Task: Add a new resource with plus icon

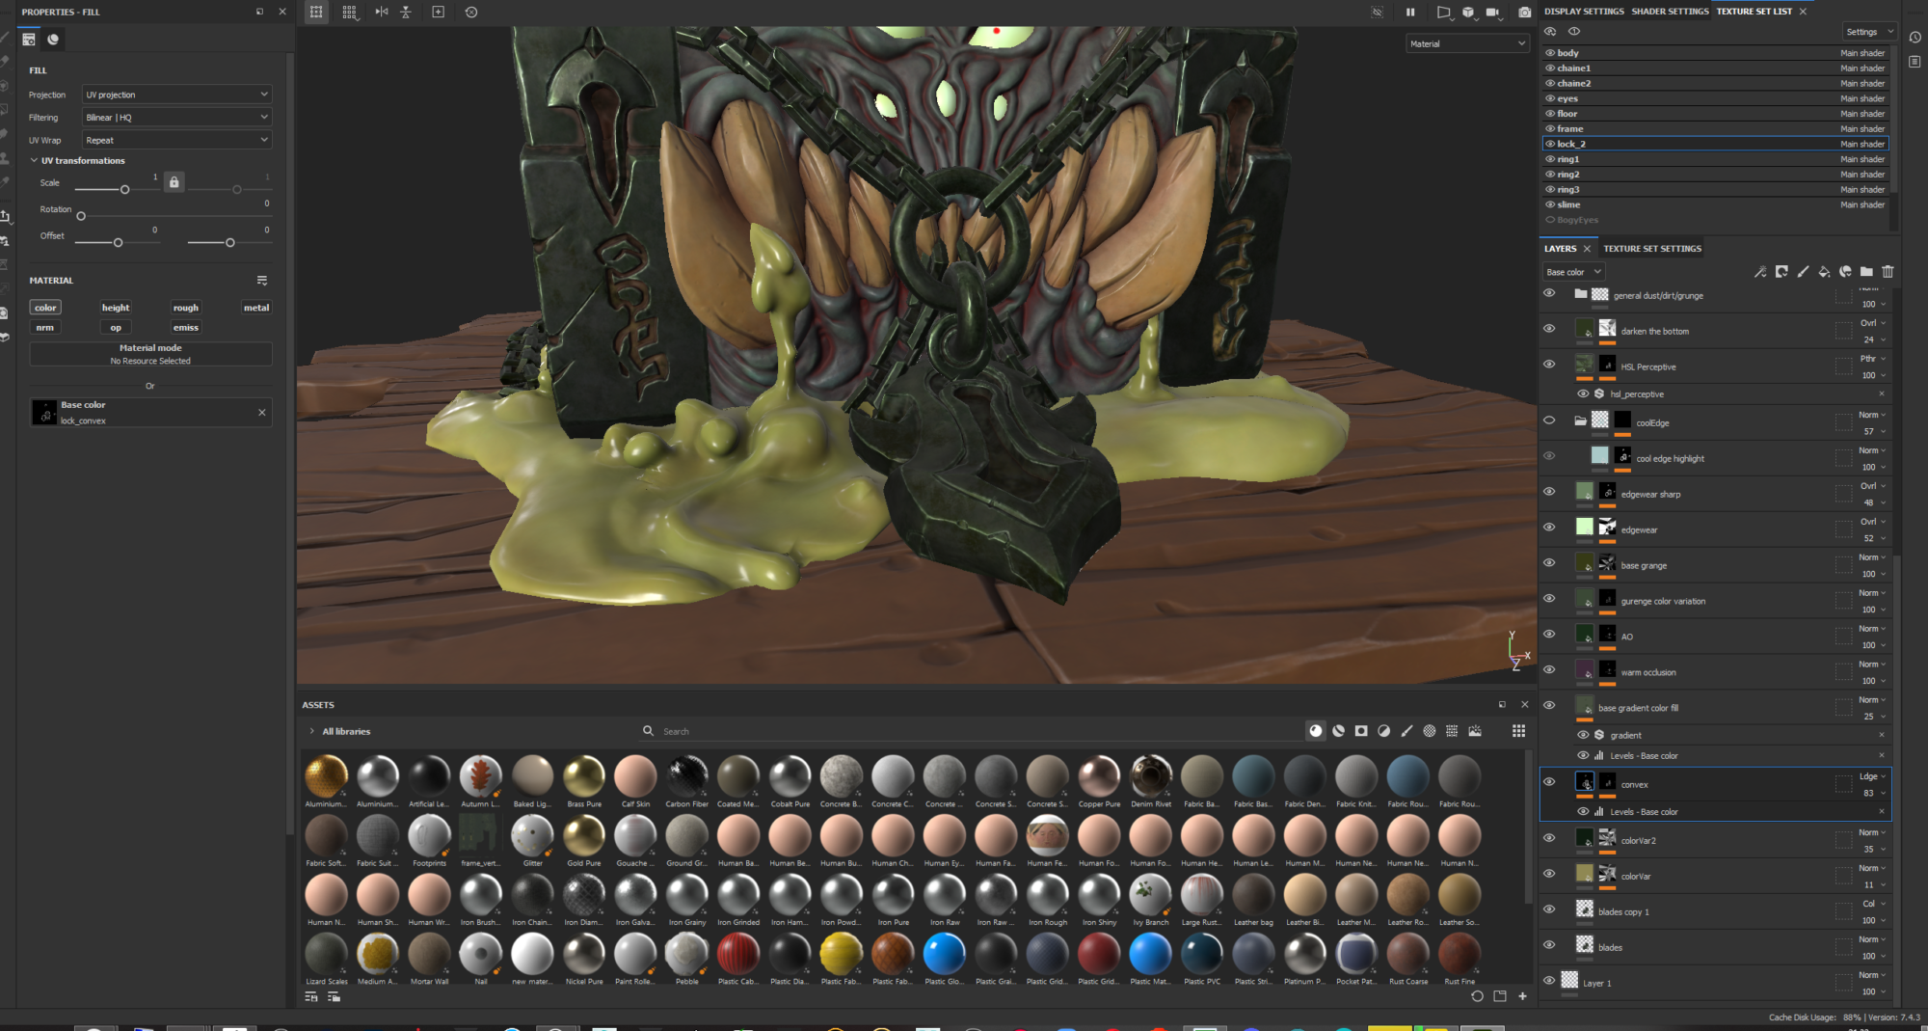Action: click(x=1522, y=996)
